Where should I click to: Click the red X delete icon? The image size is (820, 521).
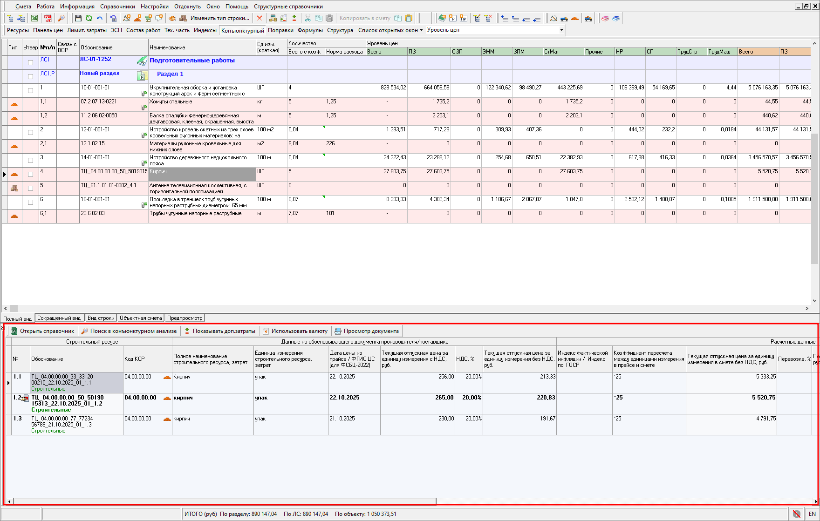tap(260, 18)
